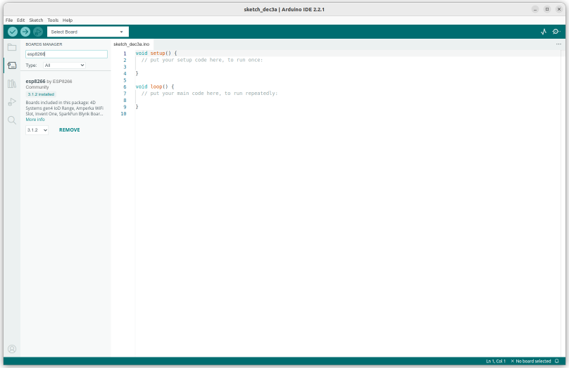Image resolution: width=569 pixels, height=368 pixels.
Task: Open the Library Manager sidebar icon
Action: coord(11,84)
